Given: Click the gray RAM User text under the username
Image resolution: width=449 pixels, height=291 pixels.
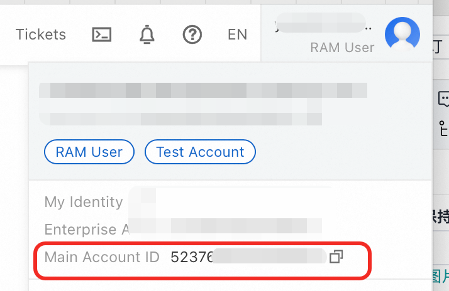Looking at the screenshot, I should coord(342,48).
